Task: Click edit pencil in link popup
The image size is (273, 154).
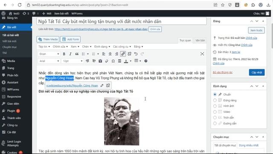Action: 102,86
